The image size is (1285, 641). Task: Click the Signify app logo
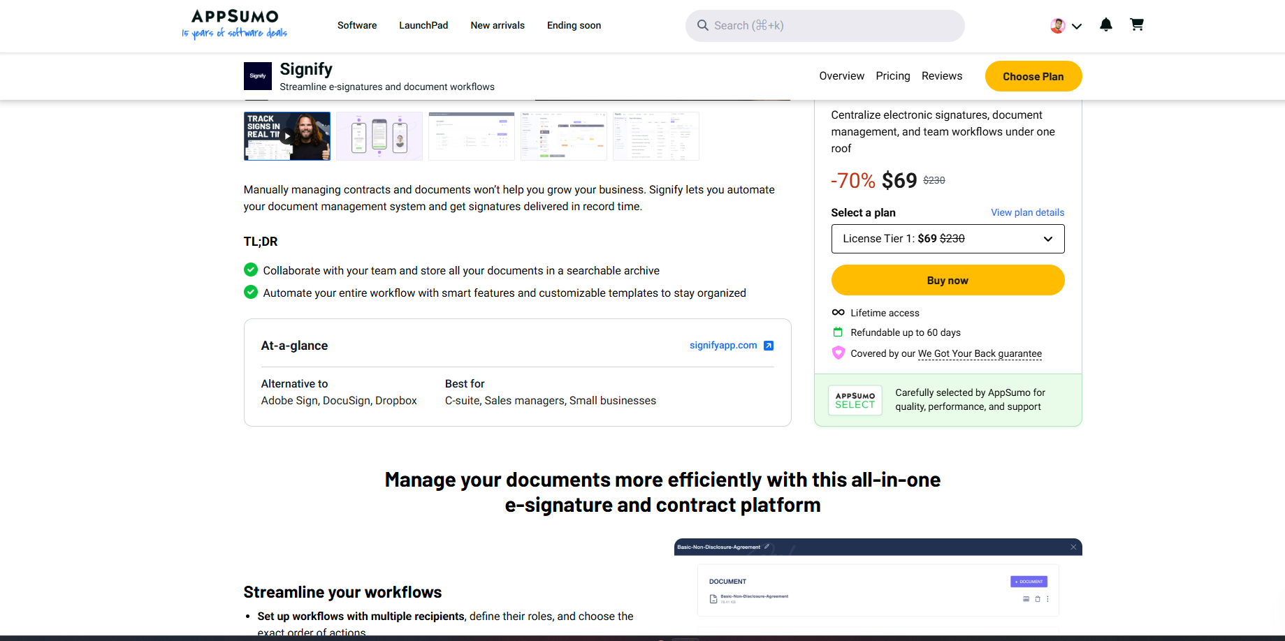[x=258, y=75]
